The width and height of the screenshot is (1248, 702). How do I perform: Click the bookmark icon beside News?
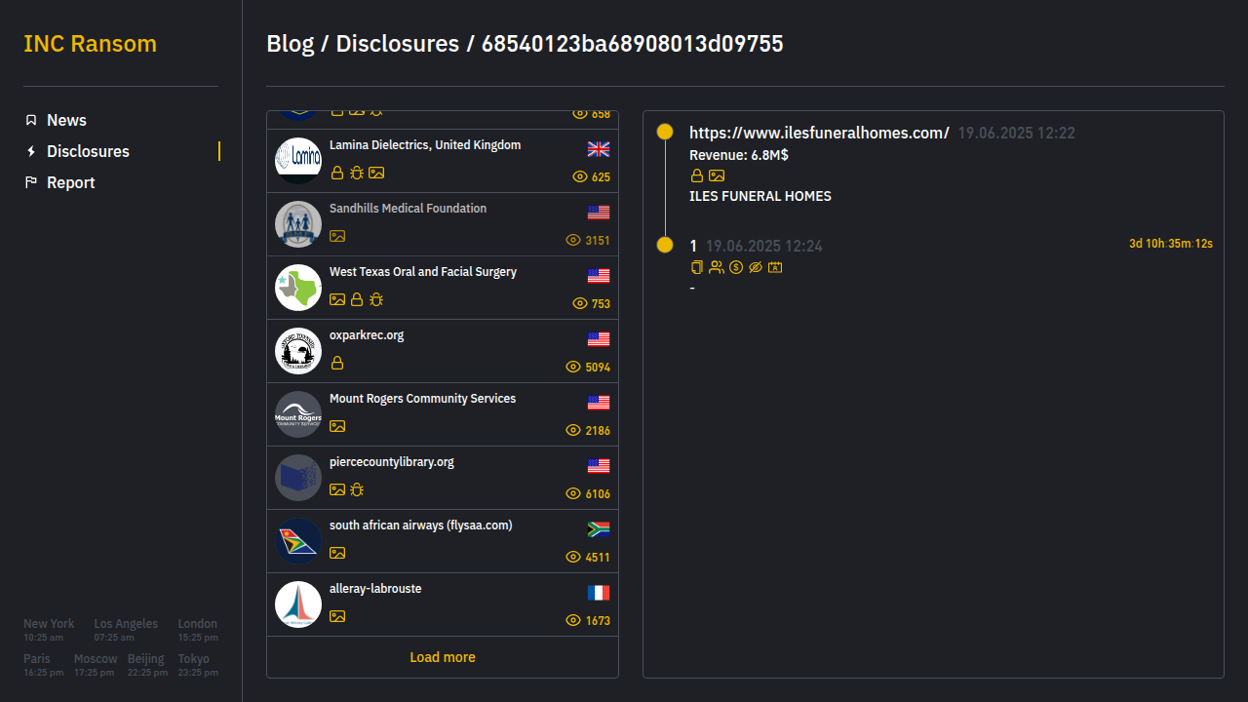(x=31, y=120)
